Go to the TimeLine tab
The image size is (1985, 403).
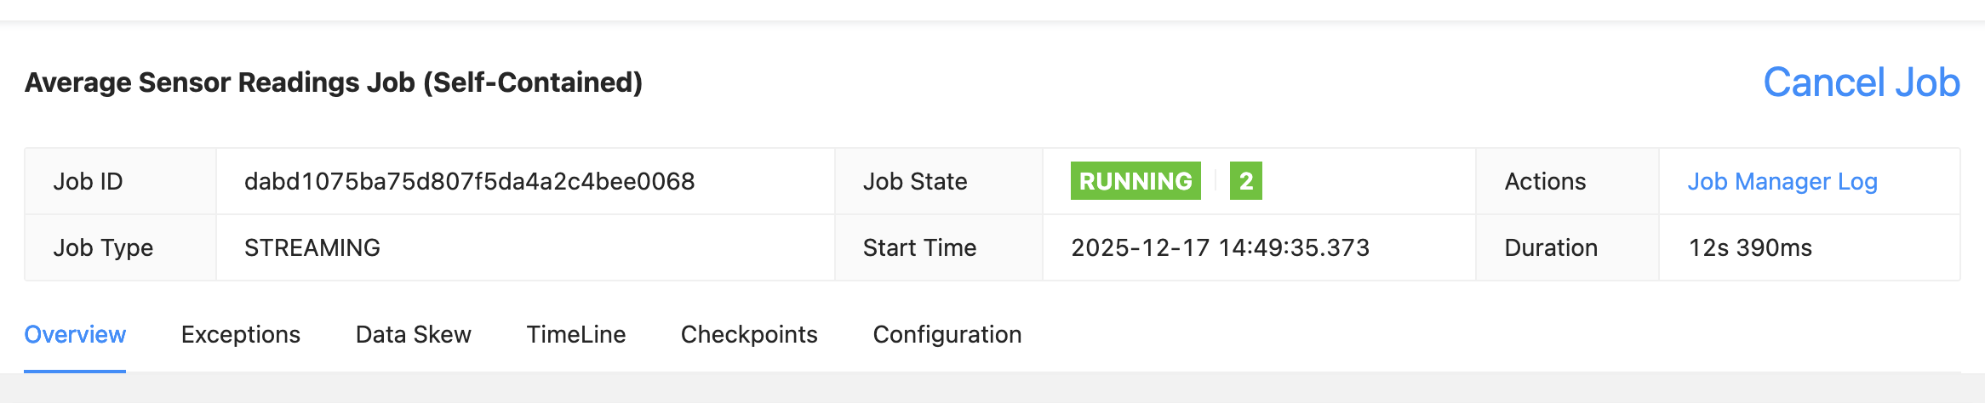pyautogui.click(x=575, y=334)
